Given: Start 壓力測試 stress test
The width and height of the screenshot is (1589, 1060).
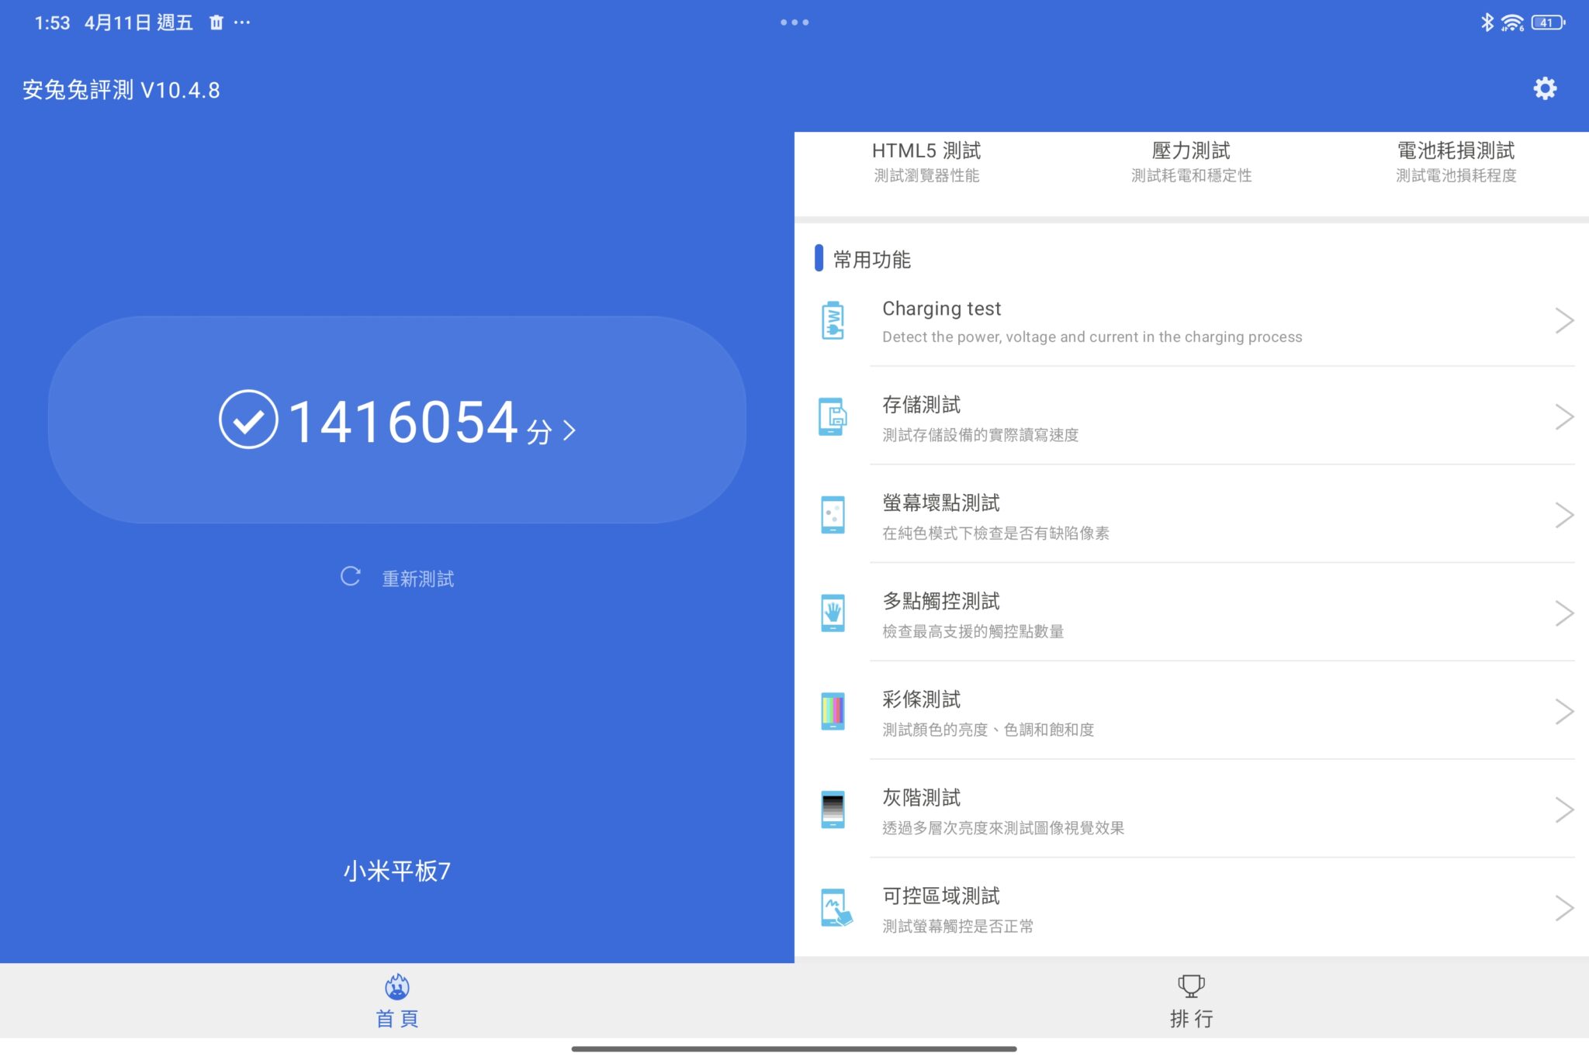Looking at the screenshot, I should [x=1191, y=161].
